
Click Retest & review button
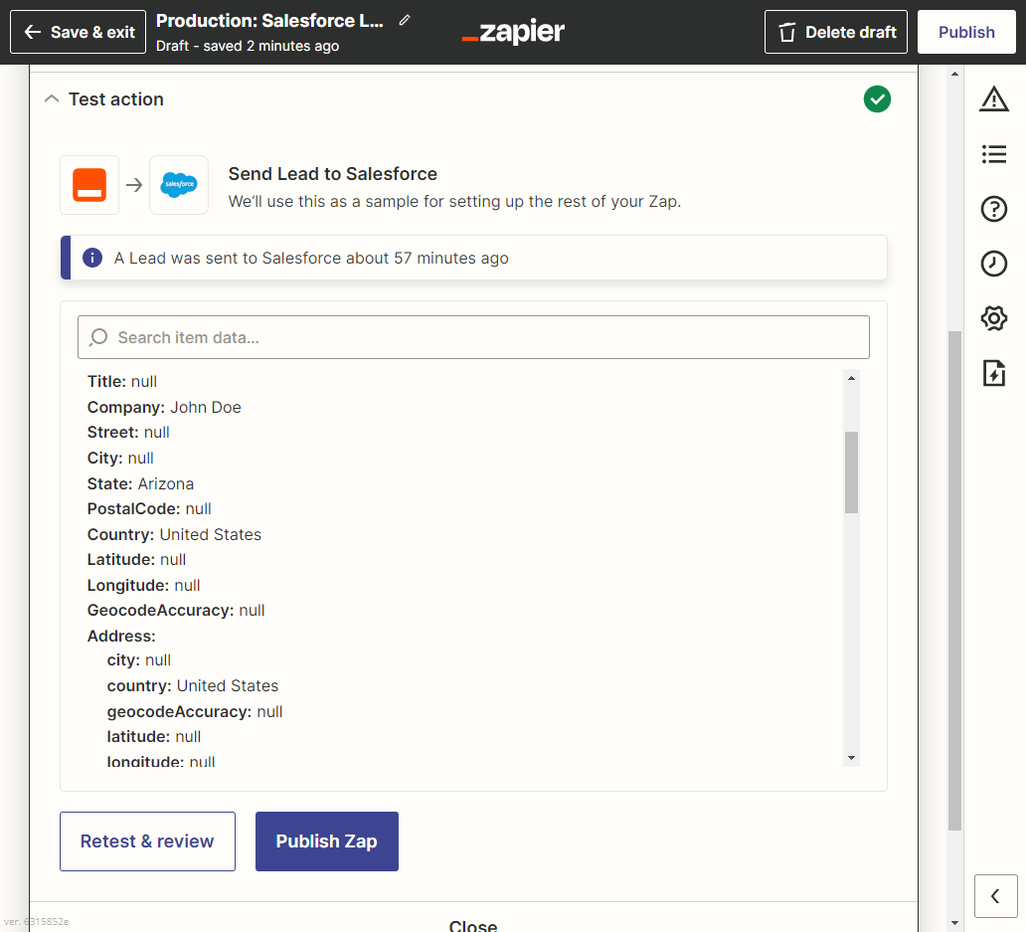(147, 841)
